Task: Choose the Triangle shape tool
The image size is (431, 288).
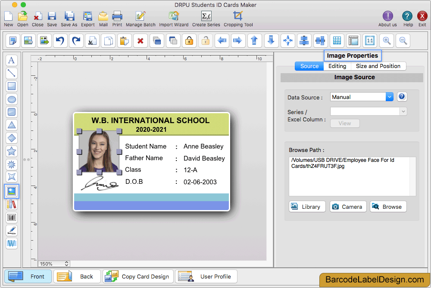Action: [x=12, y=125]
